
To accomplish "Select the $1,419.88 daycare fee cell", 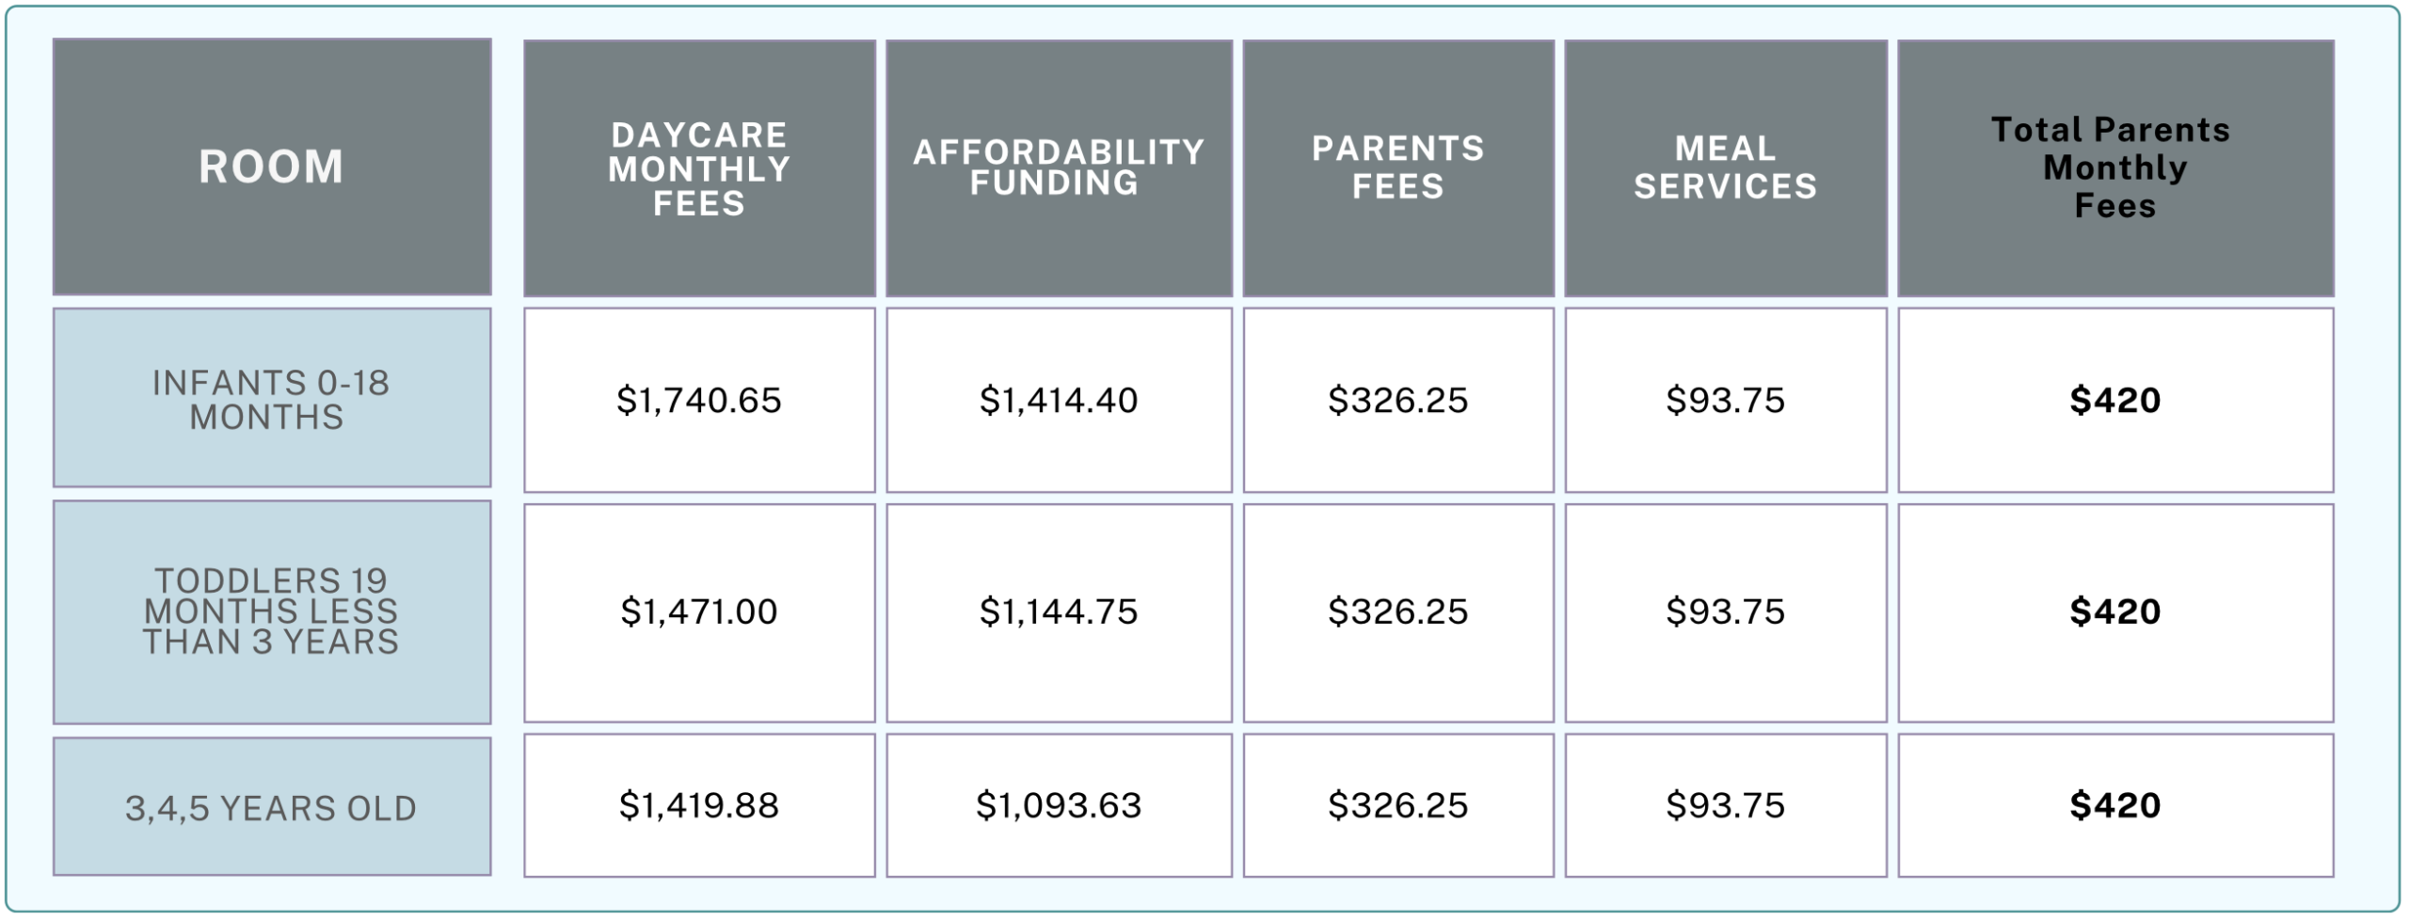I will click(699, 805).
